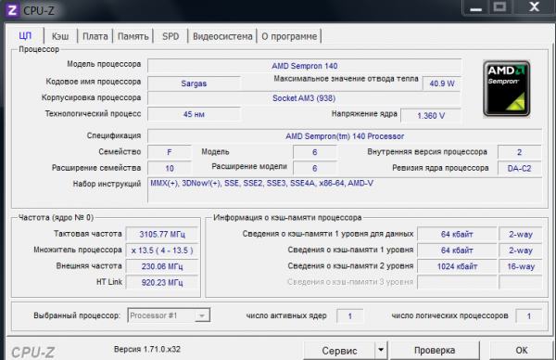Switch to the Кэш tab
Image resolution: width=556 pixels, height=360 pixels.
click(60, 36)
